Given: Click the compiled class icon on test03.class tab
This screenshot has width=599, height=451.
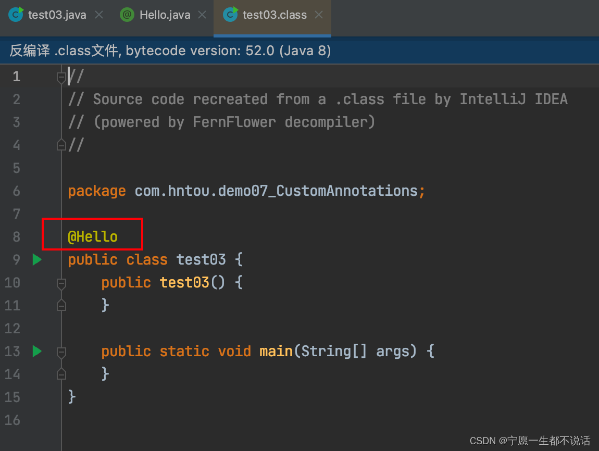Looking at the screenshot, I should (x=229, y=15).
